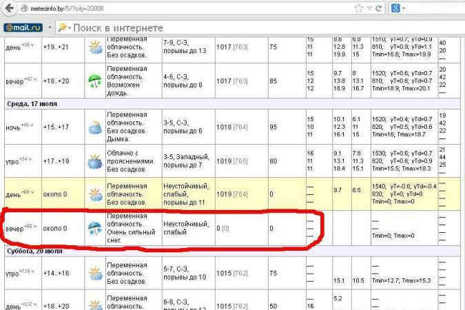Click wind text 4-6, С-З, порывы до 8

[183, 81]
